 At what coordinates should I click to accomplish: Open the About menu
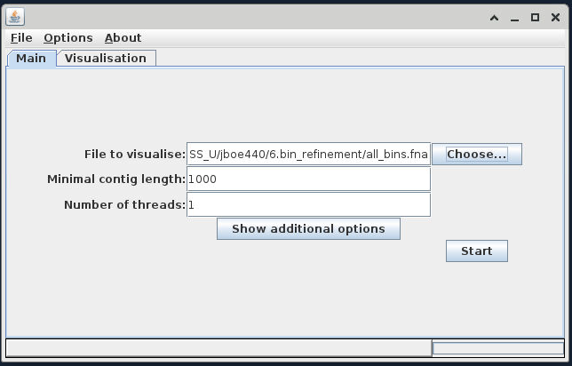(x=123, y=38)
